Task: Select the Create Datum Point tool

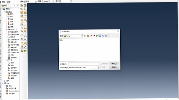Action: [x=22, y=35]
